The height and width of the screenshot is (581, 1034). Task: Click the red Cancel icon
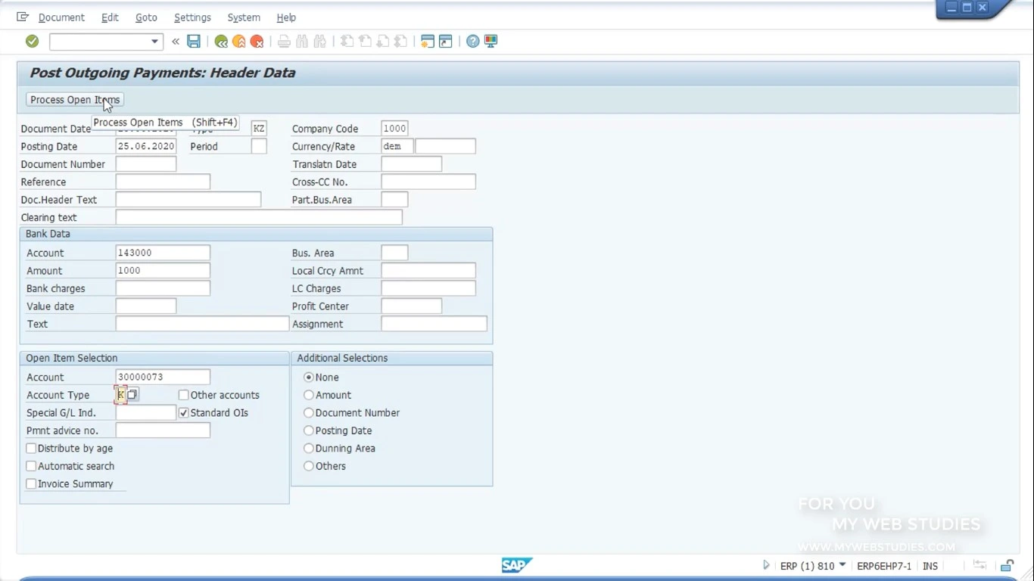257,42
